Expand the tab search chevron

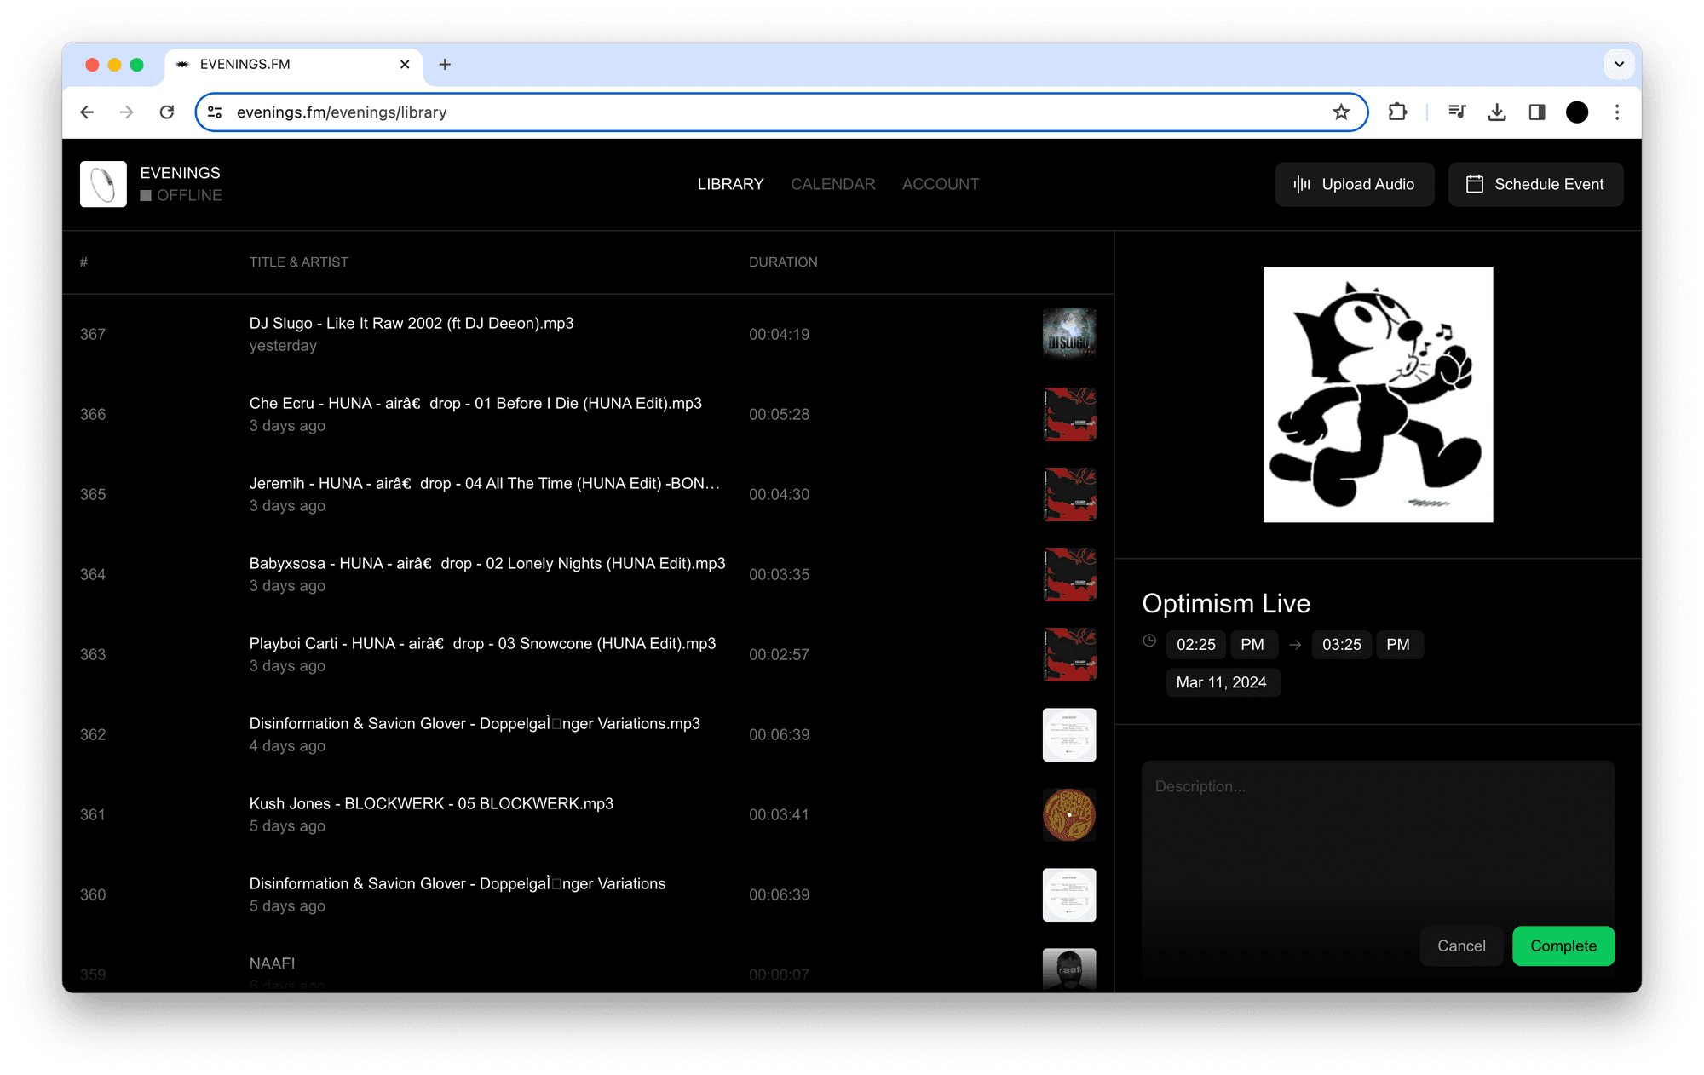(1619, 64)
